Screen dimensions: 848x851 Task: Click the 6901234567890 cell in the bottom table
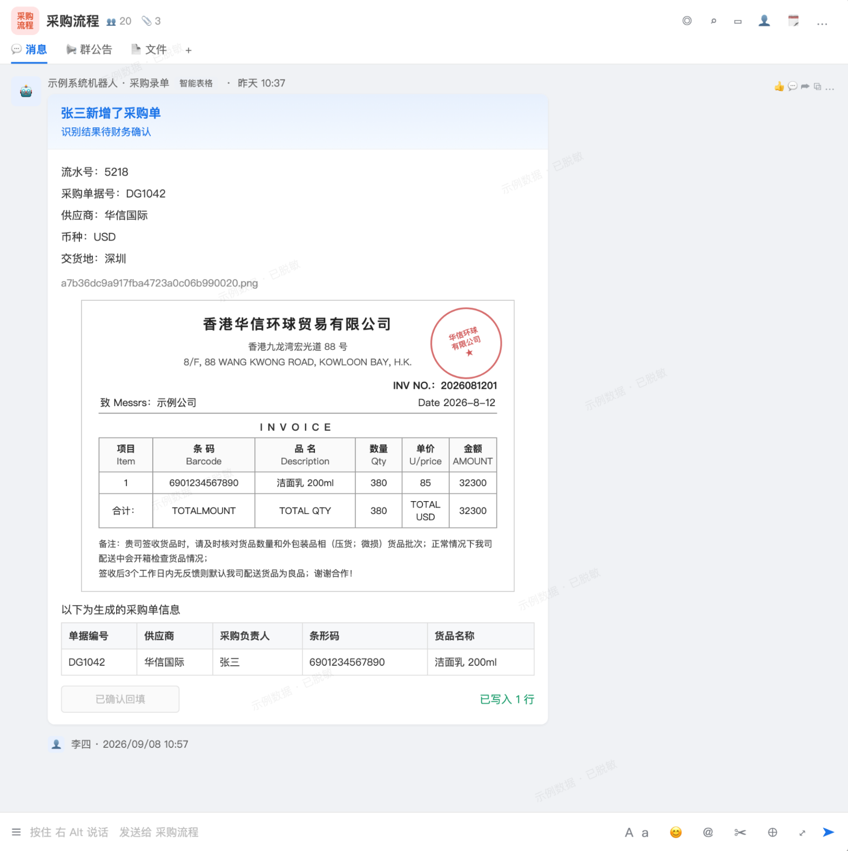(365, 662)
